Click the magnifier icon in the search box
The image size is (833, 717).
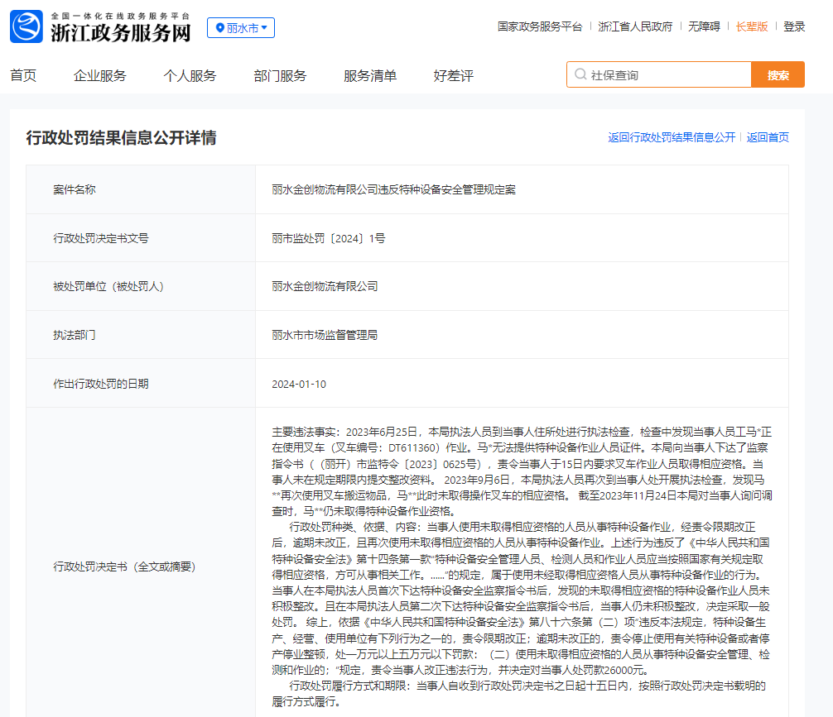[580, 74]
